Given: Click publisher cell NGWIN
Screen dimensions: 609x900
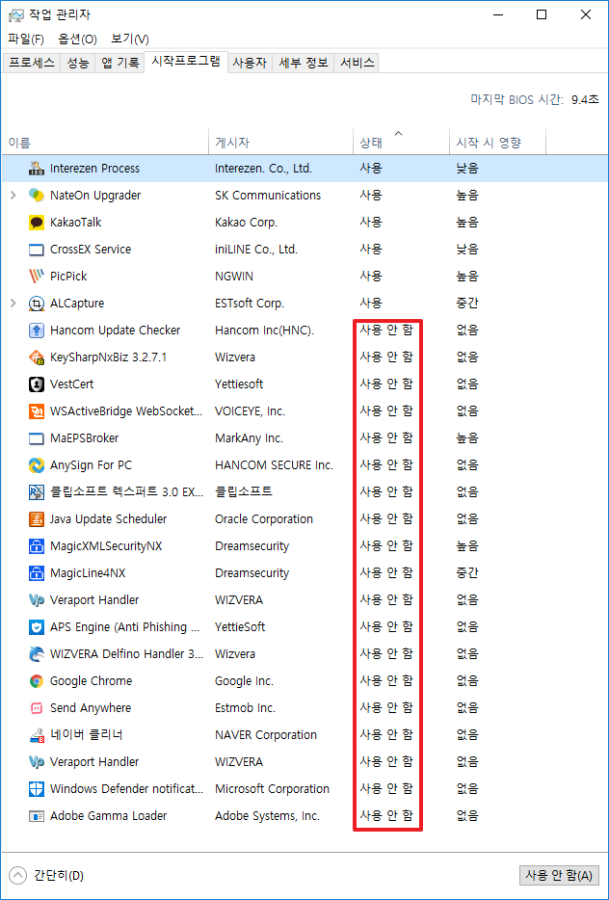Looking at the screenshot, I should (233, 277).
